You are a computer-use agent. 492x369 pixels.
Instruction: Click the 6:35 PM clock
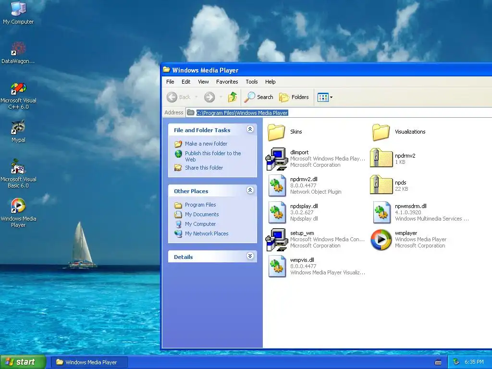pyautogui.click(x=474, y=362)
